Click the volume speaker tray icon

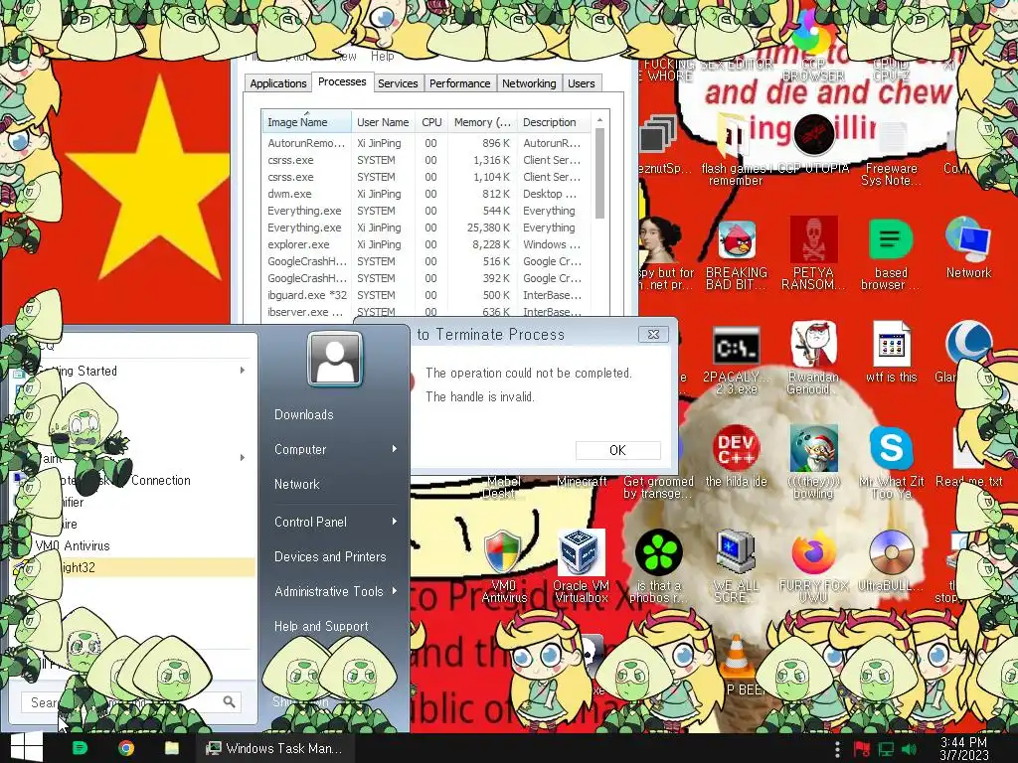click(910, 750)
